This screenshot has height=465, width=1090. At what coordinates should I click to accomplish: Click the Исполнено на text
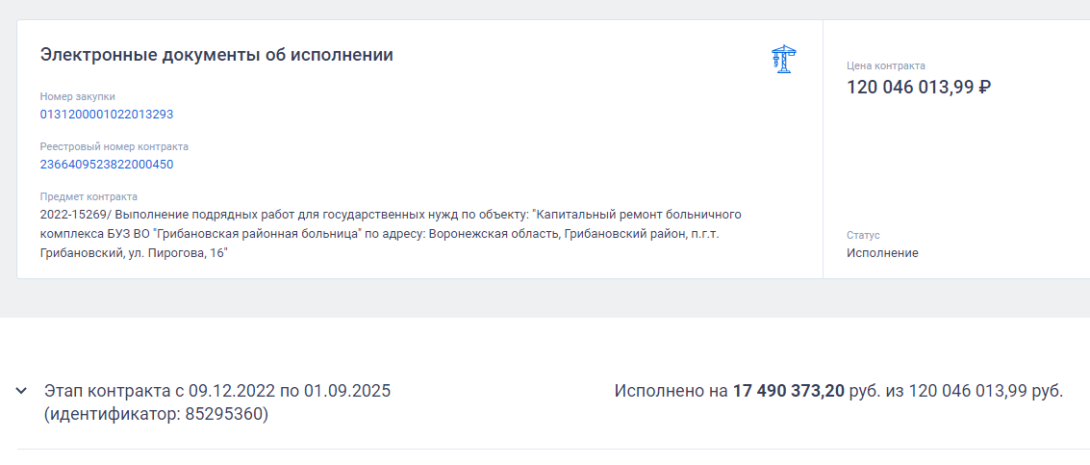[671, 392]
